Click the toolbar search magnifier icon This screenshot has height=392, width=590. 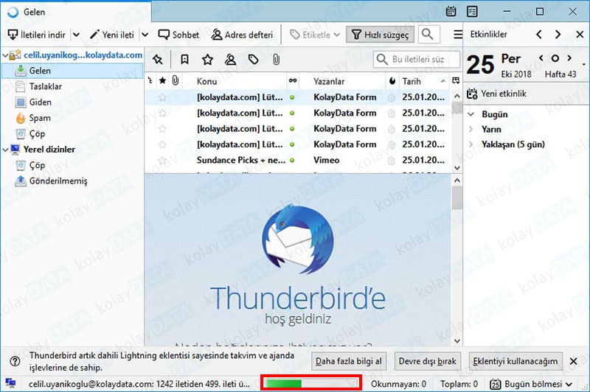tap(428, 34)
